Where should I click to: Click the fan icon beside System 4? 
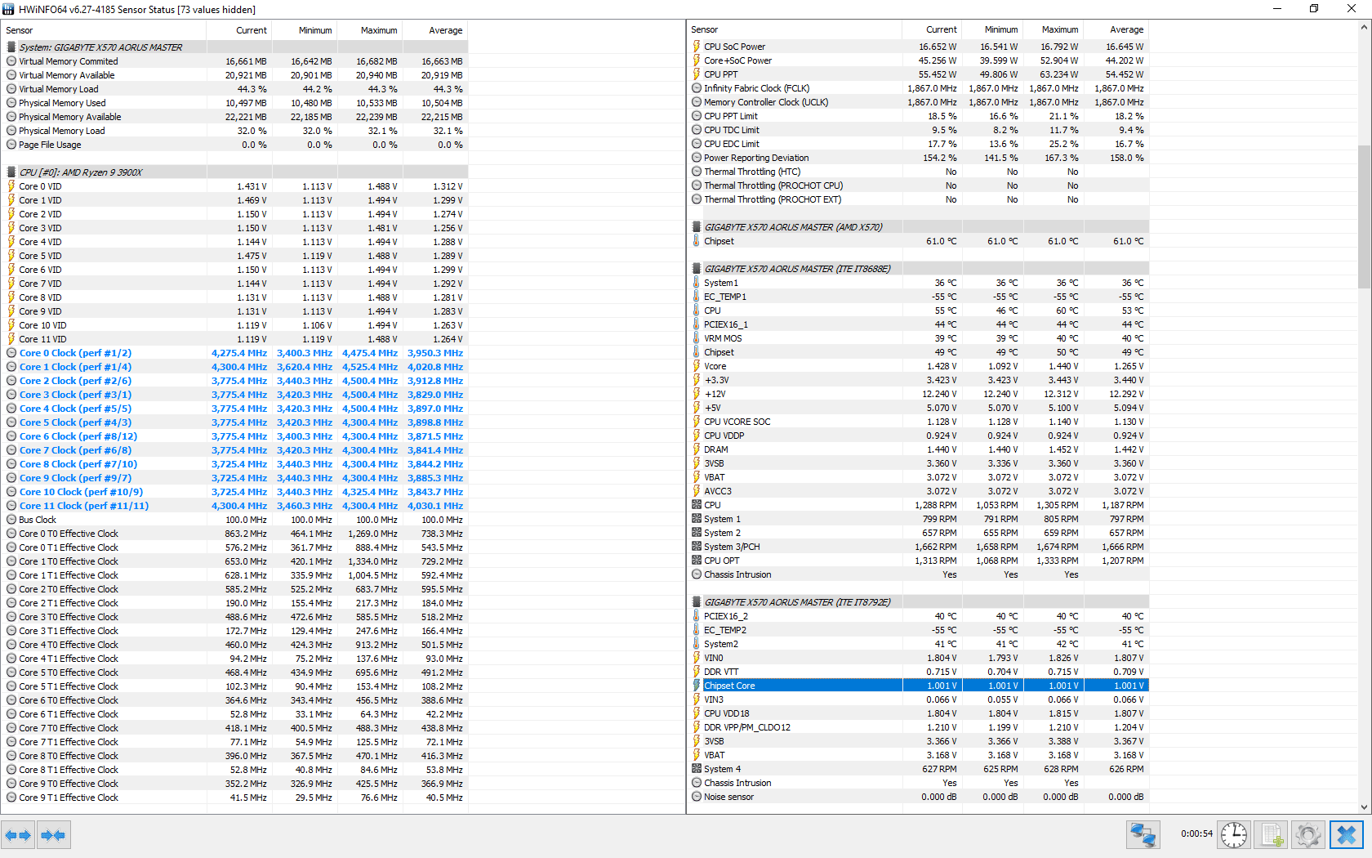pyautogui.click(x=697, y=769)
